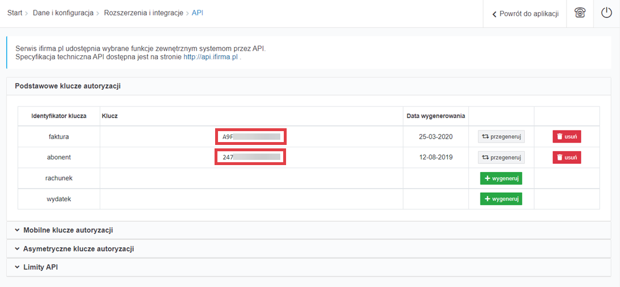The width and height of the screenshot is (620, 287).
Task: Generate a key for wydatek
Action: [501, 199]
